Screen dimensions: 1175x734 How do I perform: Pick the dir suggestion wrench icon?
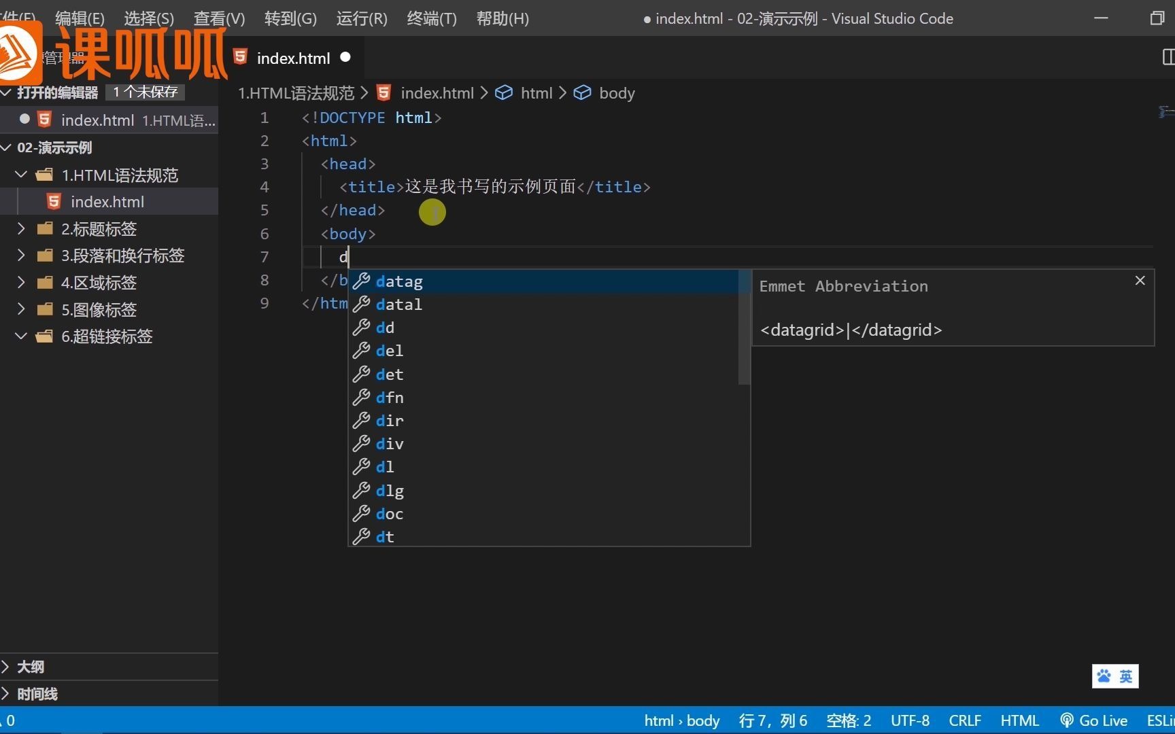tap(361, 421)
